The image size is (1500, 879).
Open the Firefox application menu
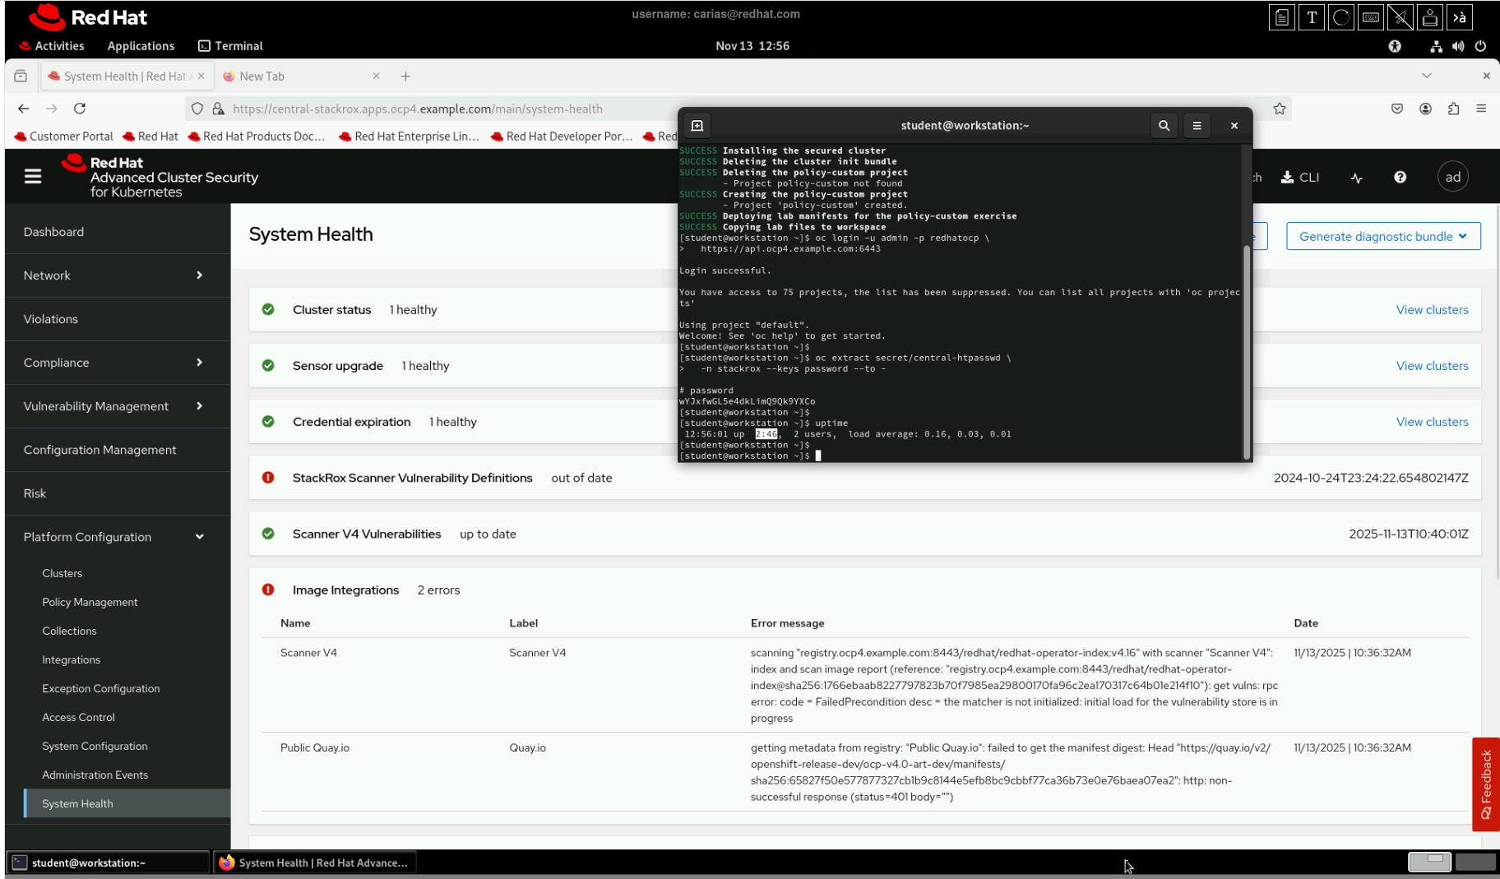[x=1481, y=109]
